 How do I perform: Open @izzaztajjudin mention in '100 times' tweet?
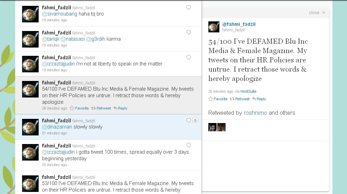click(x=58, y=152)
